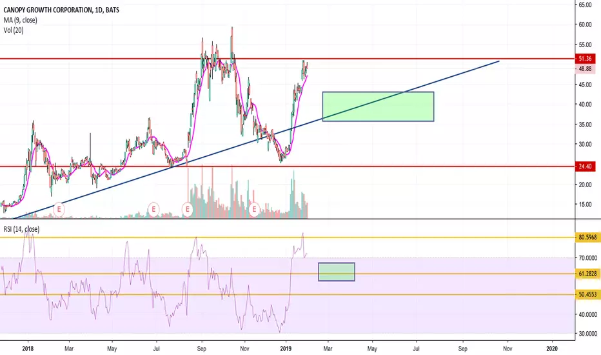Select the MA (9, close) indicator label
This screenshot has width=601, height=355.
click(21, 20)
